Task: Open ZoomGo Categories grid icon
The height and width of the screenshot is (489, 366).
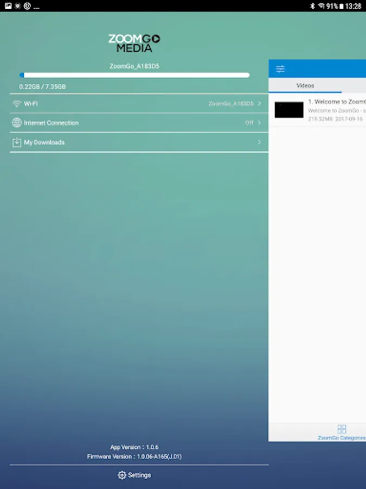Action: coord(342,429)
